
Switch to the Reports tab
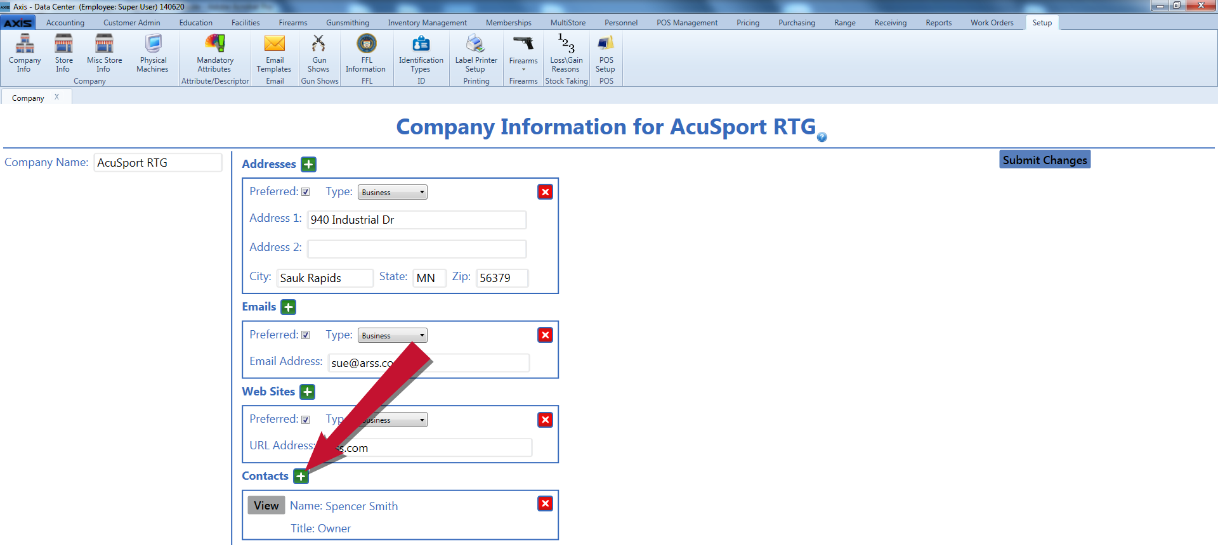[x=938, y=23]
